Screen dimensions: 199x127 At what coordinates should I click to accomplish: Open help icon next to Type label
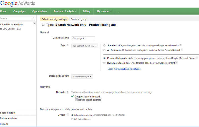pyautogui.click(x=68, y=45)
